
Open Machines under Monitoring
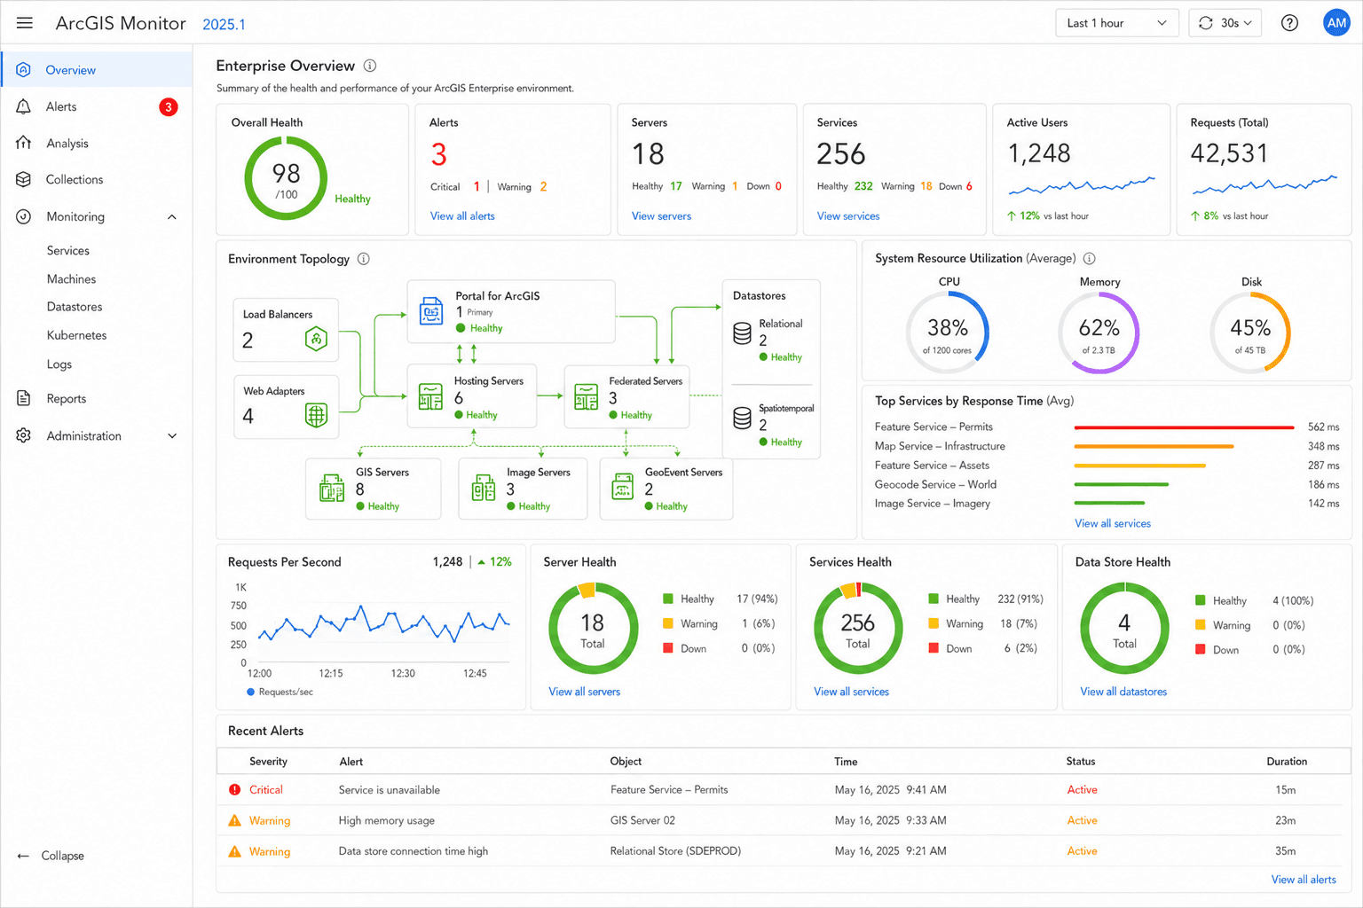71,279
